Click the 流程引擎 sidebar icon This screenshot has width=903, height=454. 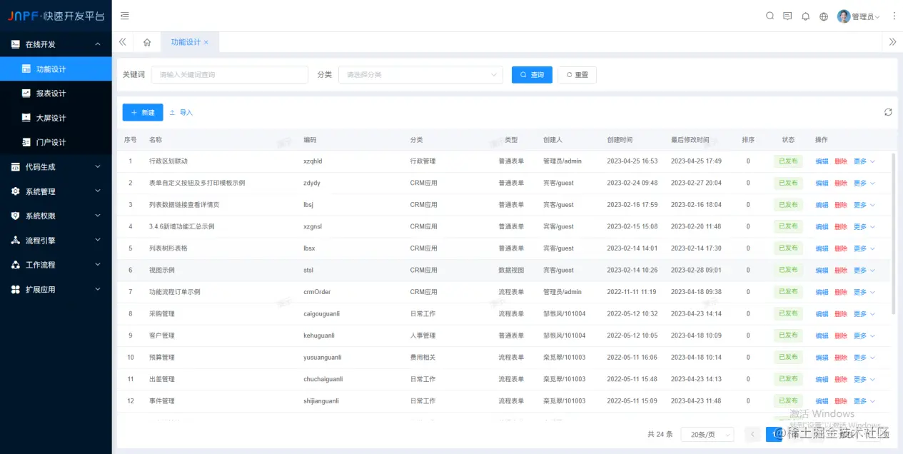coord(16,241)
